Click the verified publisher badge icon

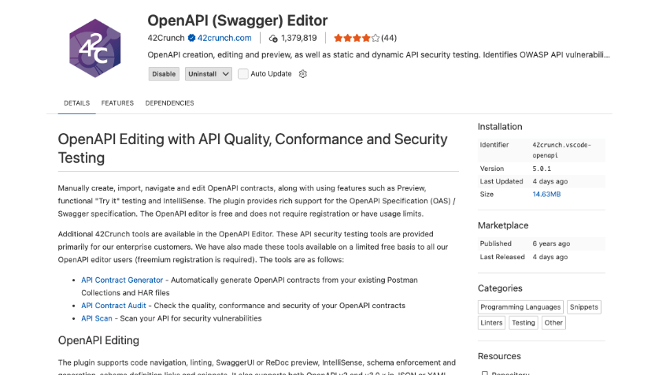[191, 38]
